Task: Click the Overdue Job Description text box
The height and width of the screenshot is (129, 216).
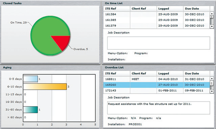Action: pyautogui.click(x=159, y=108)
